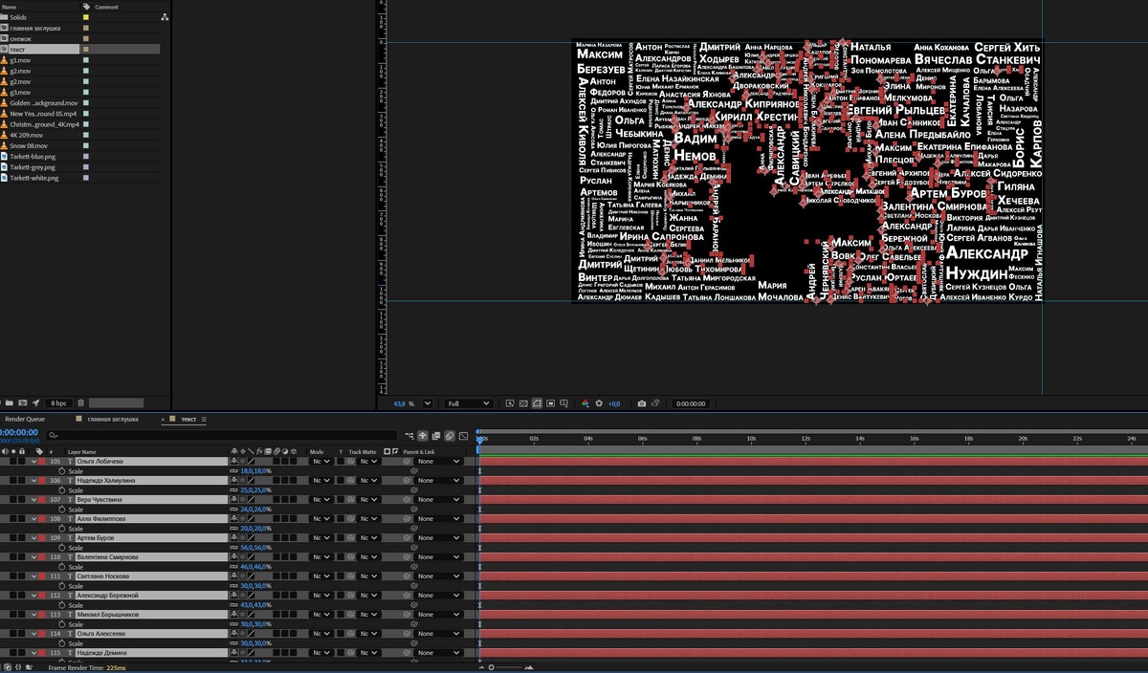Delete selected item with the trash icon
This screenshot has height=673, width=1148.
point(81,403)
